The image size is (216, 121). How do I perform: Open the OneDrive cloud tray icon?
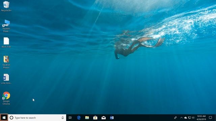186,118
